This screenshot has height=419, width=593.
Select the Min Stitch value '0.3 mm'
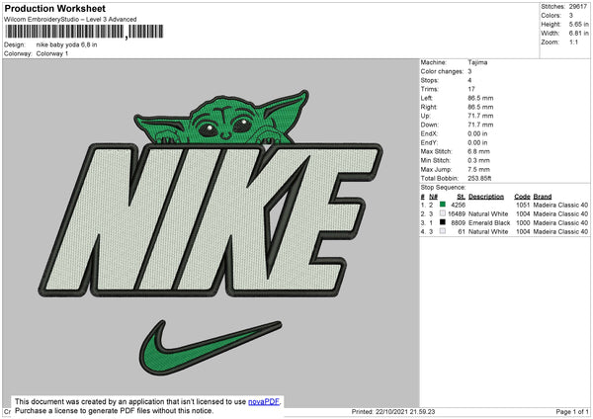click(x=478, y=160)
